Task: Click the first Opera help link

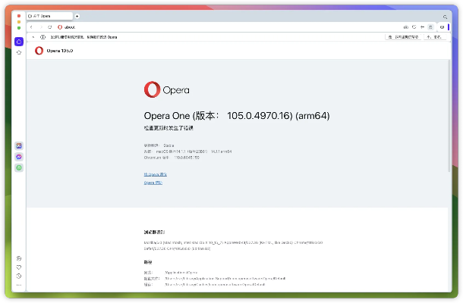Action: tap(156, 174)
